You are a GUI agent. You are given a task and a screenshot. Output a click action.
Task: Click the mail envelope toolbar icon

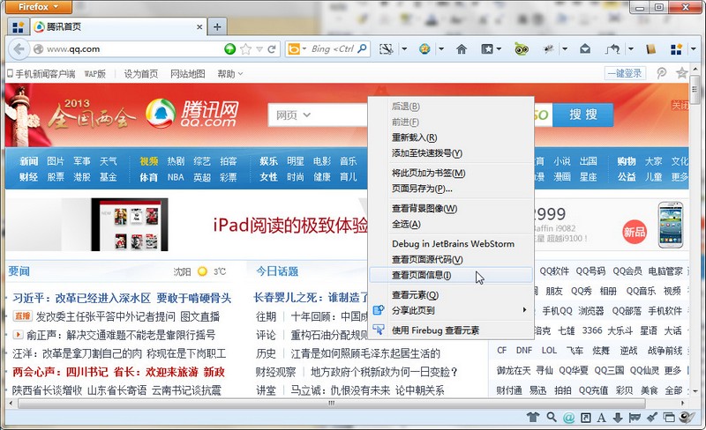tap(585, 48)
